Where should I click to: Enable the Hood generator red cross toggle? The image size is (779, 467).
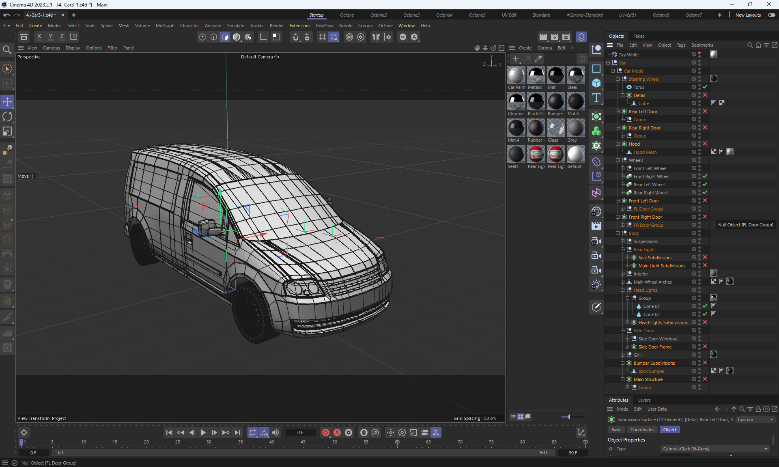705,144
